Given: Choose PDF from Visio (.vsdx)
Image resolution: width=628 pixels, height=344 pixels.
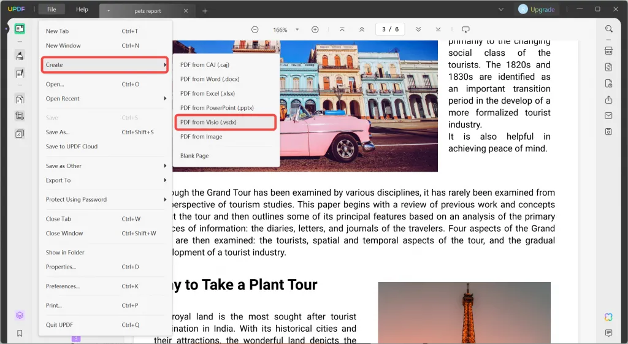Looking at the screenshot, I should [224, 123].
